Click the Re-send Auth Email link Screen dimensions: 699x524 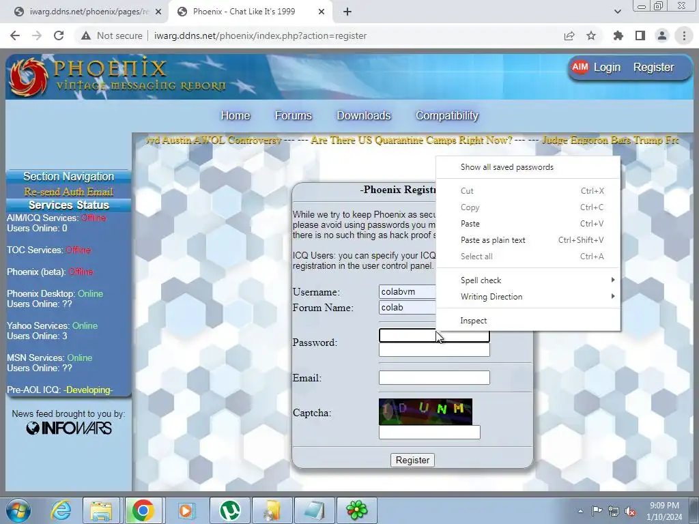point(69,192)
